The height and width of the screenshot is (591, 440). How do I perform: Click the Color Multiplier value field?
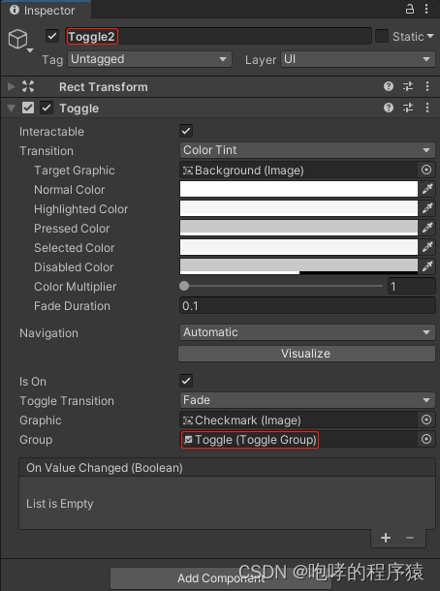[x=411, y=287]
